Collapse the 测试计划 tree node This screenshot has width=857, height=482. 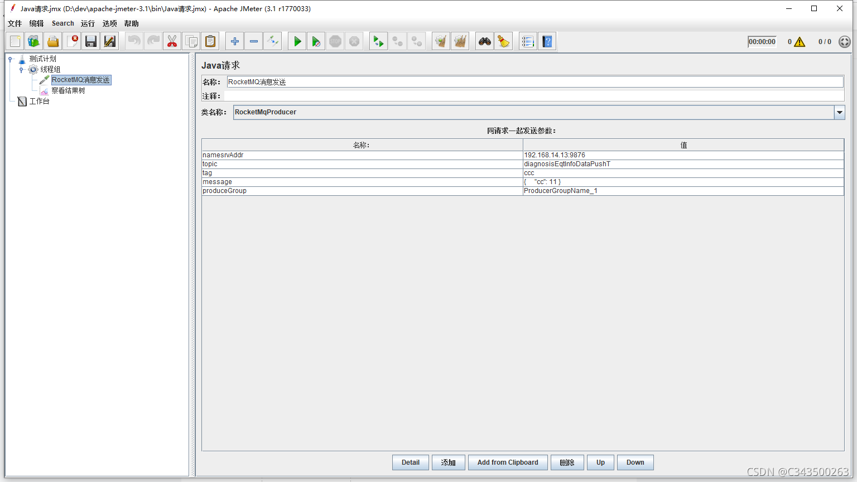(10, 59)
